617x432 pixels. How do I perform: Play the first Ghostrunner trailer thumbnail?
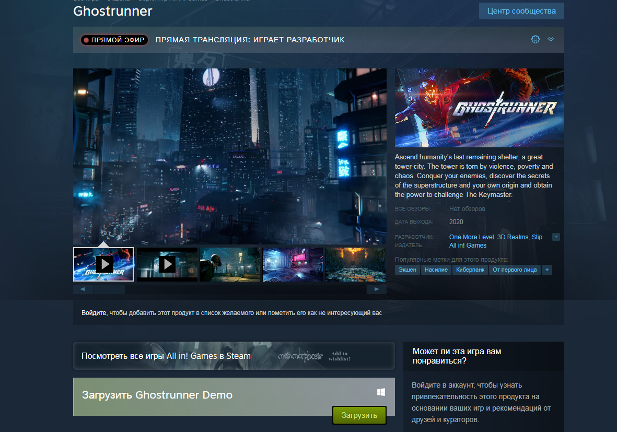(103, 264)
